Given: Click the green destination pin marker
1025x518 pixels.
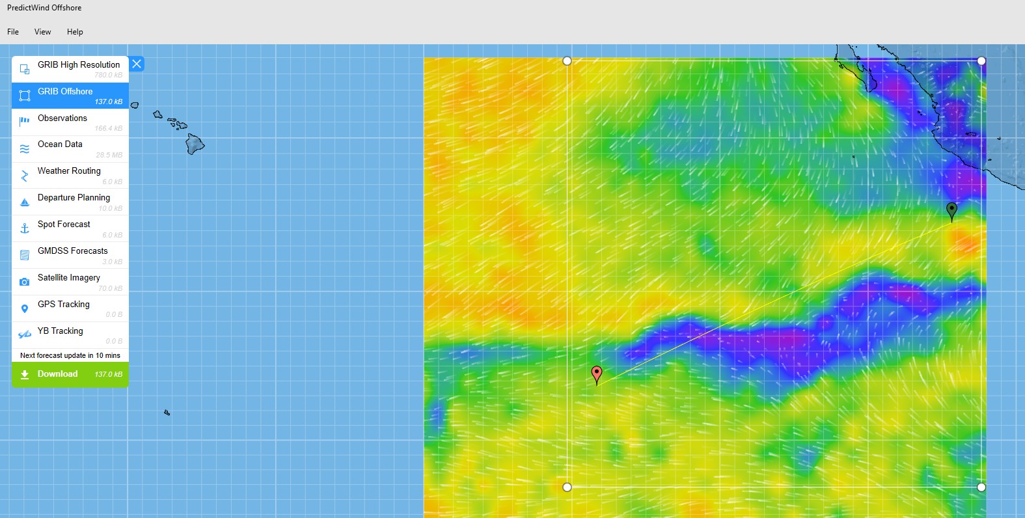Looking at the screenshot, I should 951,210.
